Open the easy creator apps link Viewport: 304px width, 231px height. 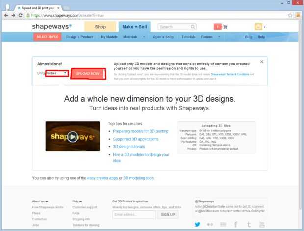[x=102, y=178]
